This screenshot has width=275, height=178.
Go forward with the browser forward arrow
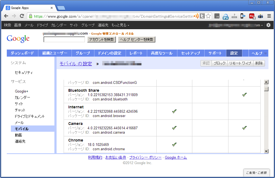14,16
